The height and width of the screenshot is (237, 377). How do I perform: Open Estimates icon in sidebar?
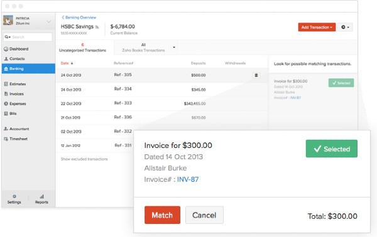tap(6, 84)
